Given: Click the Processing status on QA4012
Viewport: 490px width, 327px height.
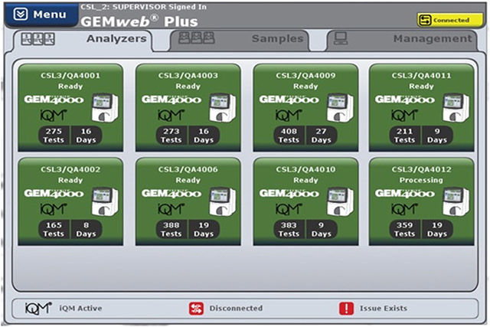Looking at the screenshot, I should tap(421, 180).
